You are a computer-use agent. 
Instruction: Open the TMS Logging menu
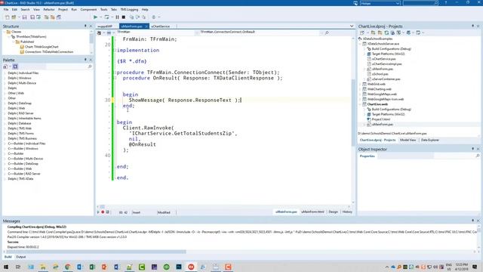coord(129,10)
